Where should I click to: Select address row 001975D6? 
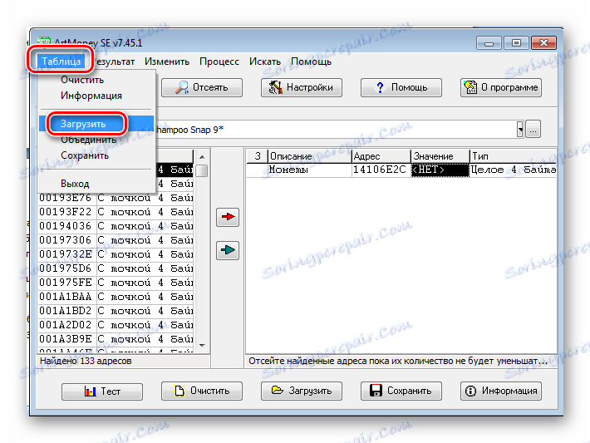(116, 268)
